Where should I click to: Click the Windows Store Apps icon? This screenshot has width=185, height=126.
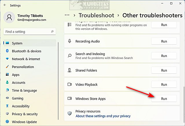[x=70, y=98]
